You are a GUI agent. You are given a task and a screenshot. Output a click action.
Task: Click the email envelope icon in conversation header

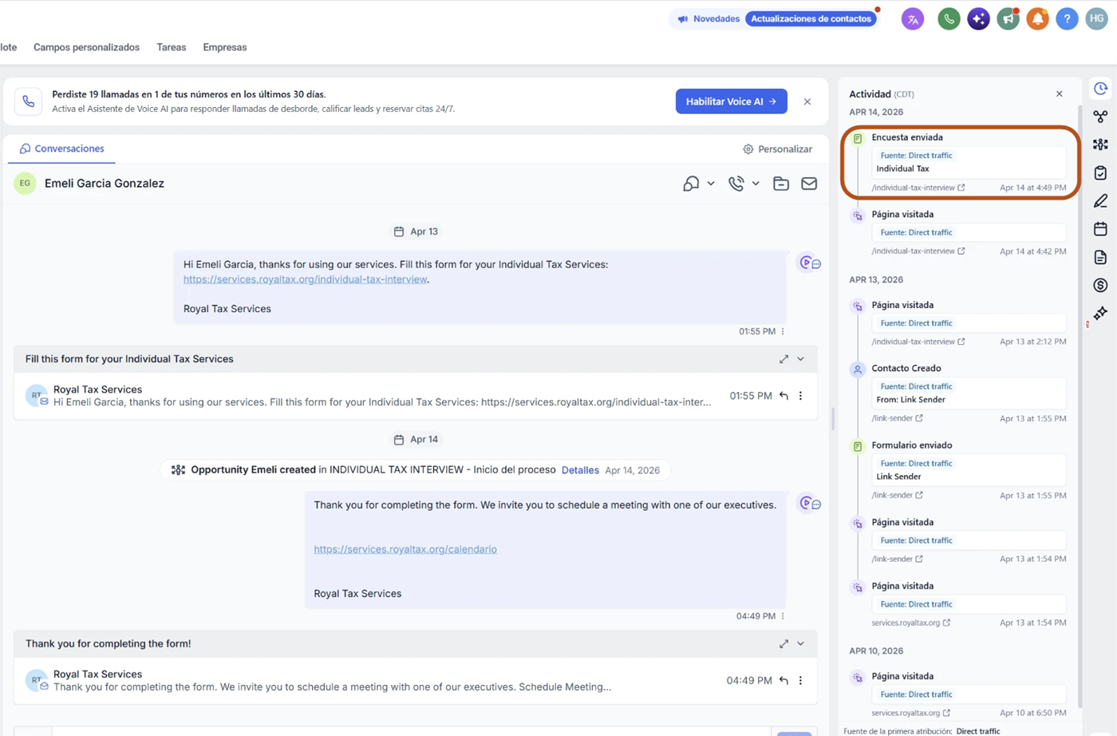[x=809, y=184]
